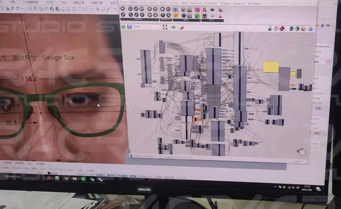Open the Rhino 曲线工具 toolbar tab
The height and width of the screenshot is (209, 341).
coord(79,3)
